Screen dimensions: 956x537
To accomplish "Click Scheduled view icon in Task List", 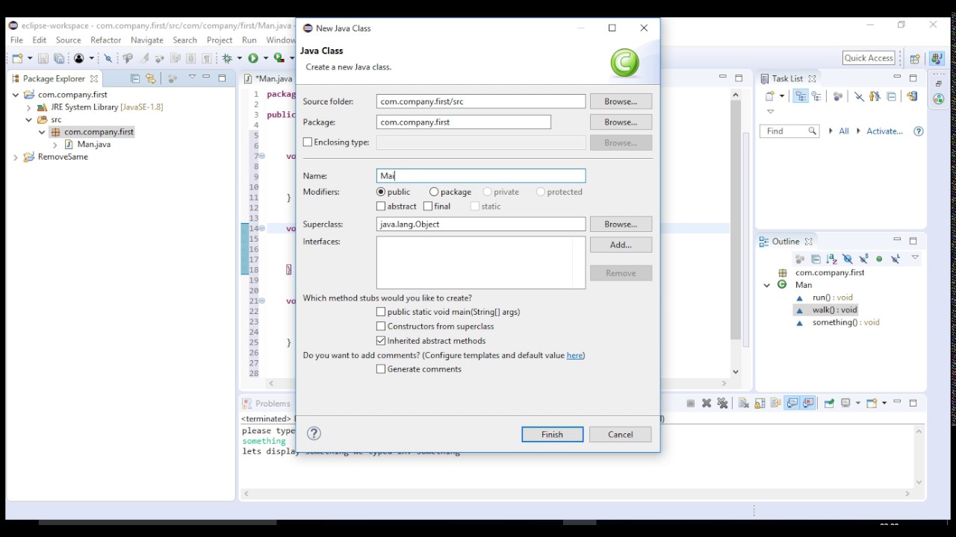I will click(817, 96).
